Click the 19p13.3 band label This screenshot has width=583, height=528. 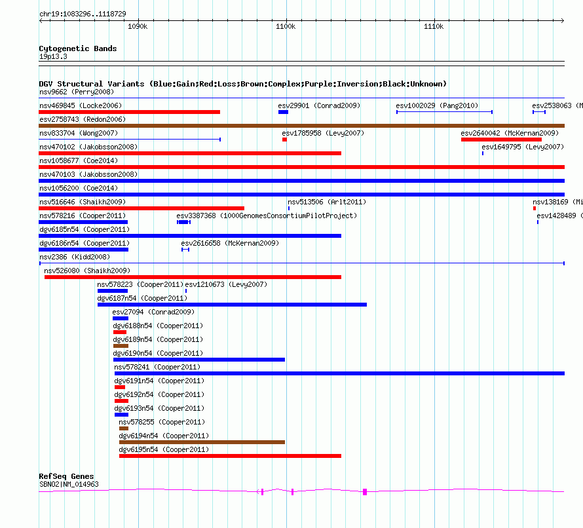[53, 56]
